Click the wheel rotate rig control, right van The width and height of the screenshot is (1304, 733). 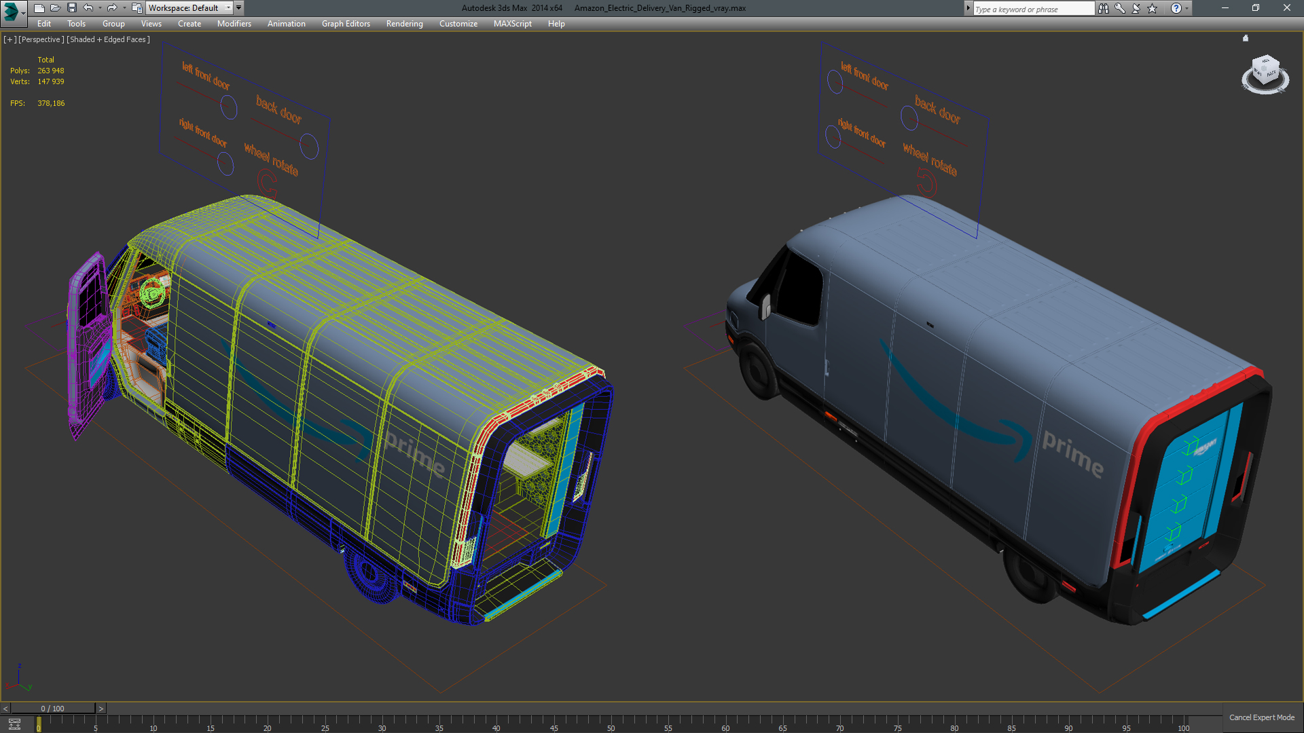click(926, 182)
